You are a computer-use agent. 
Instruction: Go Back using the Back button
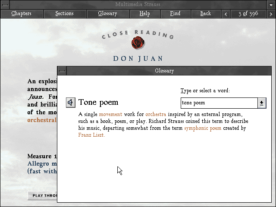coord(206,14)
